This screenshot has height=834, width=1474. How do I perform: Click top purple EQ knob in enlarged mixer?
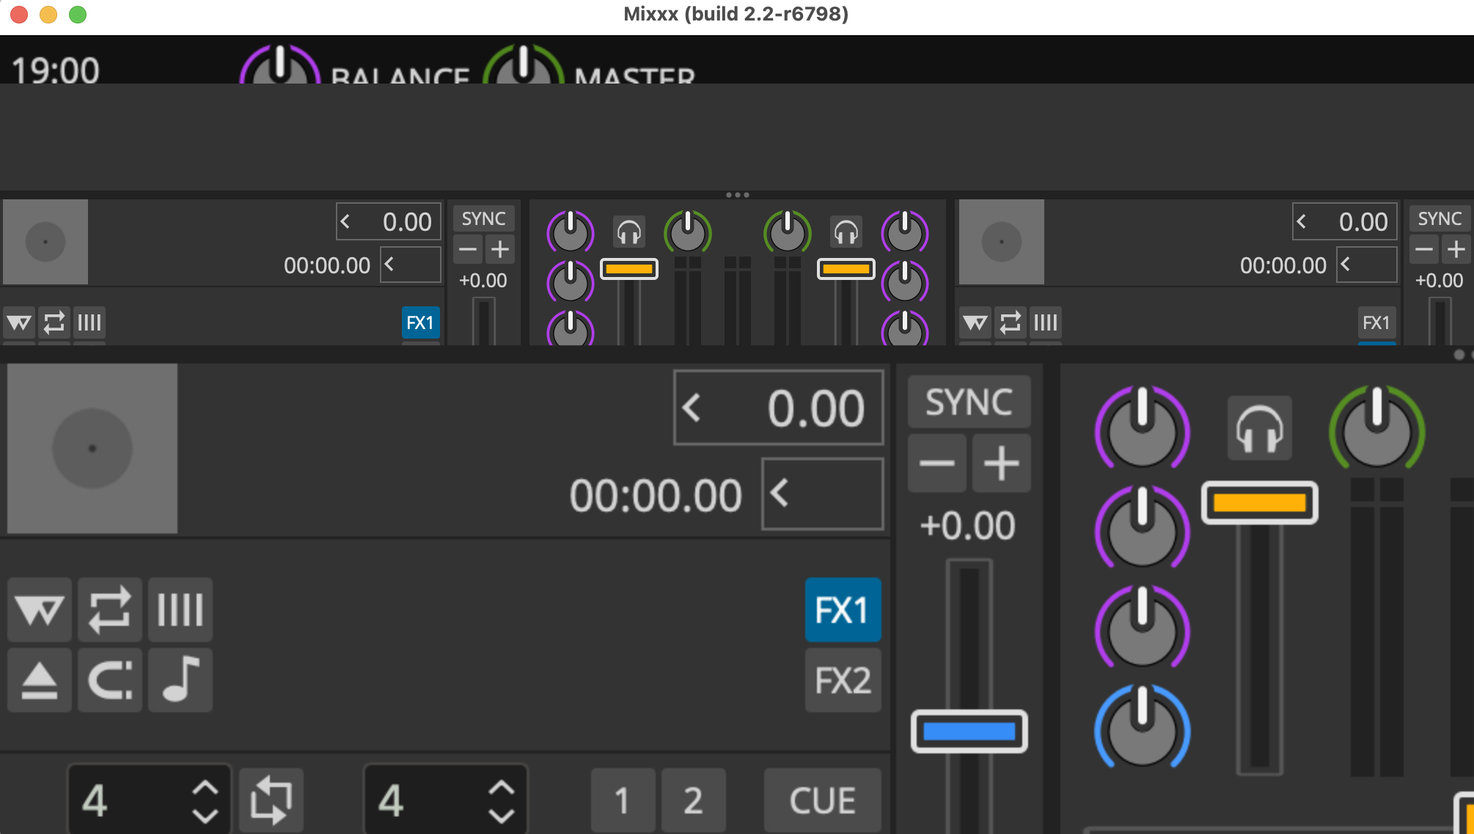pos(1142,429)
